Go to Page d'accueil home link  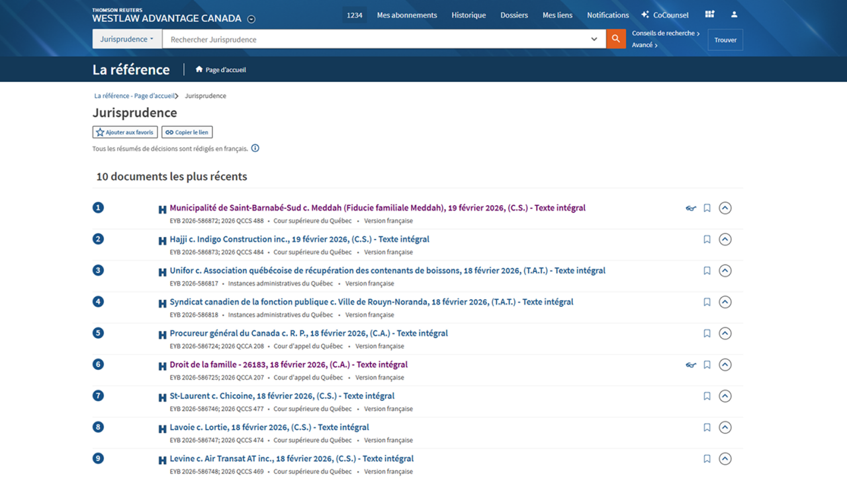(221, 69)
